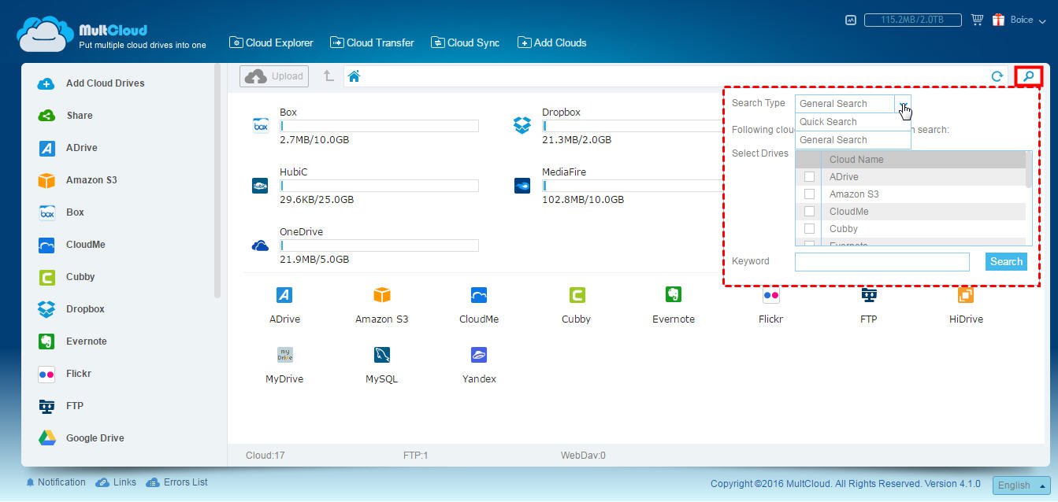Click the gift box icon

[998, 20]
